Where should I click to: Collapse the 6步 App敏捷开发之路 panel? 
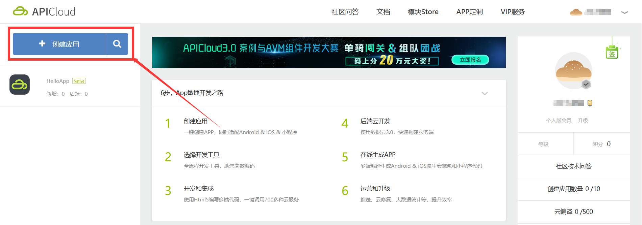coord(485,93)
